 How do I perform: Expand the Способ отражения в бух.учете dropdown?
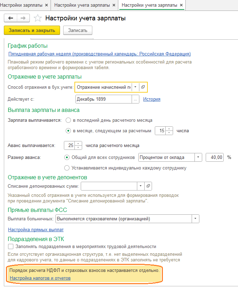coord(135,87)
